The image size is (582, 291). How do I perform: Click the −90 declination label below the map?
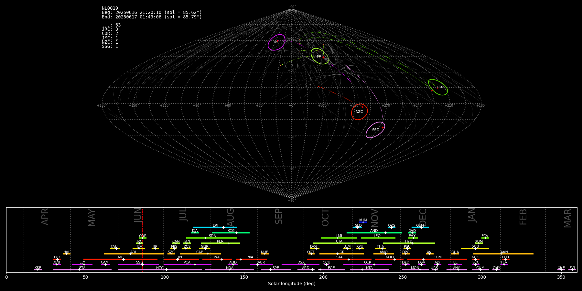point(291,201)
